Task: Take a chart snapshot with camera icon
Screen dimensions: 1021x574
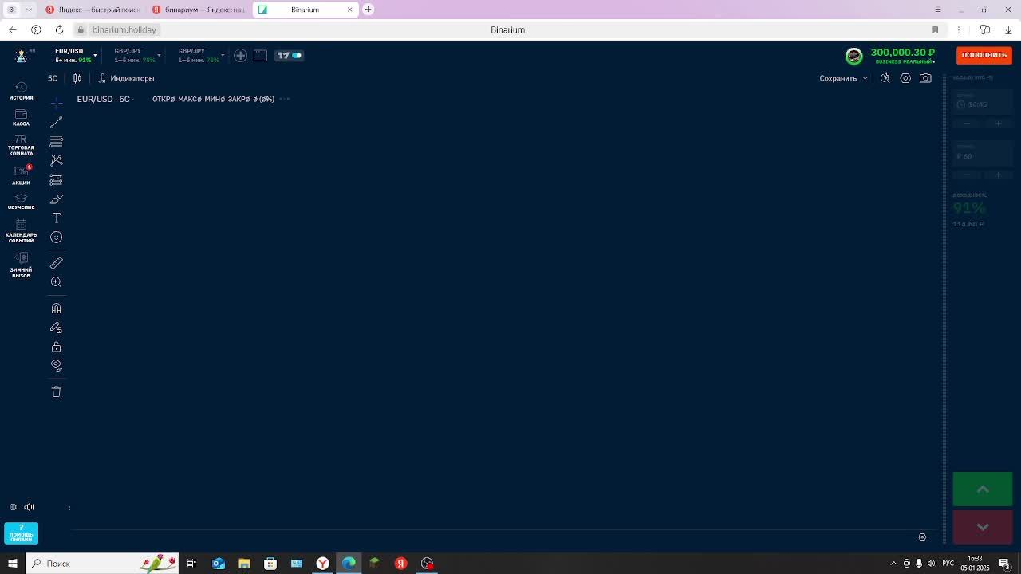Action: [x=925, y=78]
